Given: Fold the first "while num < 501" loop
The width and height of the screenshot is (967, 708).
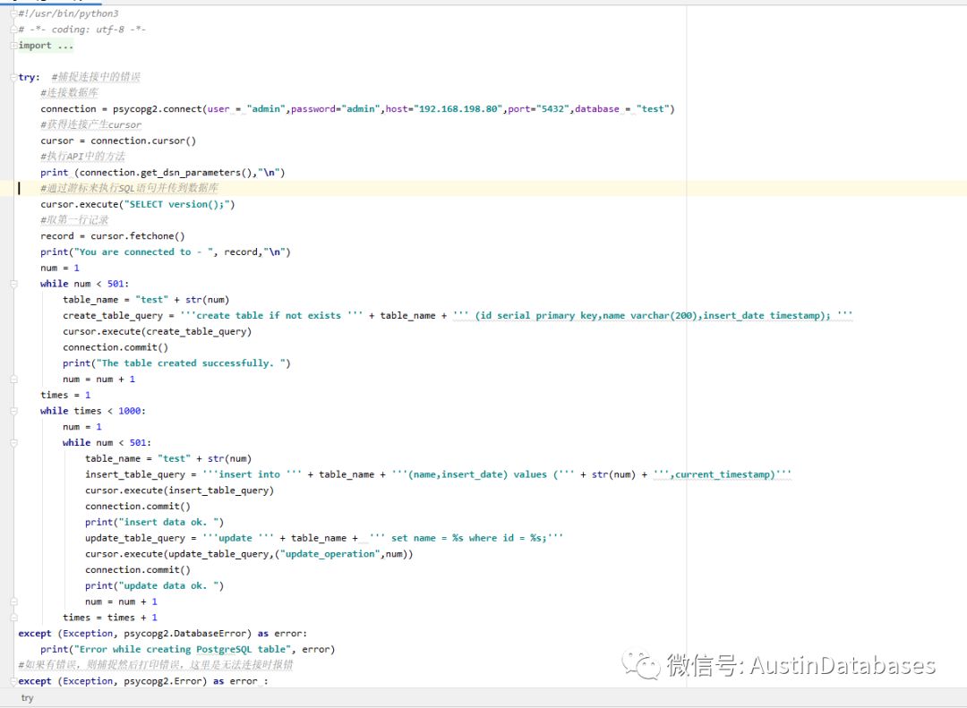Looking at the screenshot, I should click(13, 284).
